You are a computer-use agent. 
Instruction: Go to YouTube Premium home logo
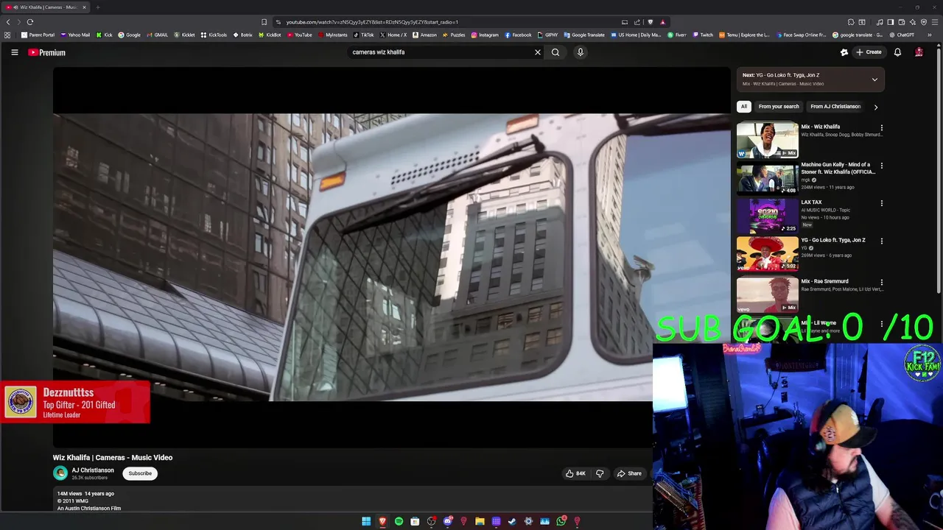coord(46,52)
